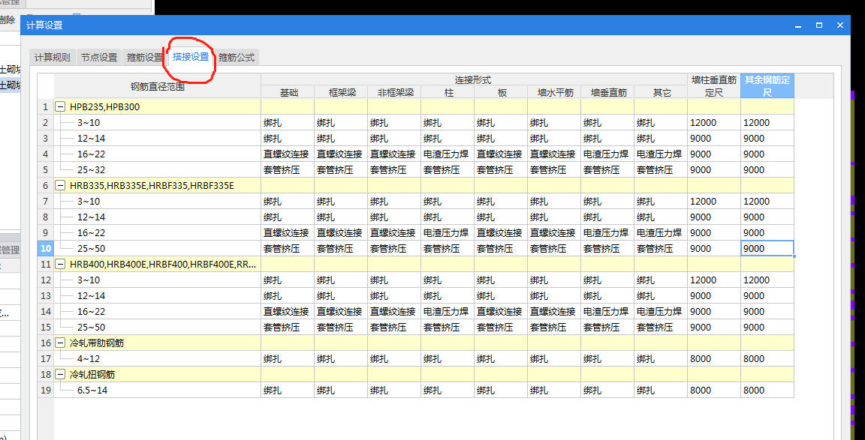Click the 墙柱垂直筋定尺 column header
Image resolution: width=865 pixels, height=440 pixels.
click(x=714, y=86)
